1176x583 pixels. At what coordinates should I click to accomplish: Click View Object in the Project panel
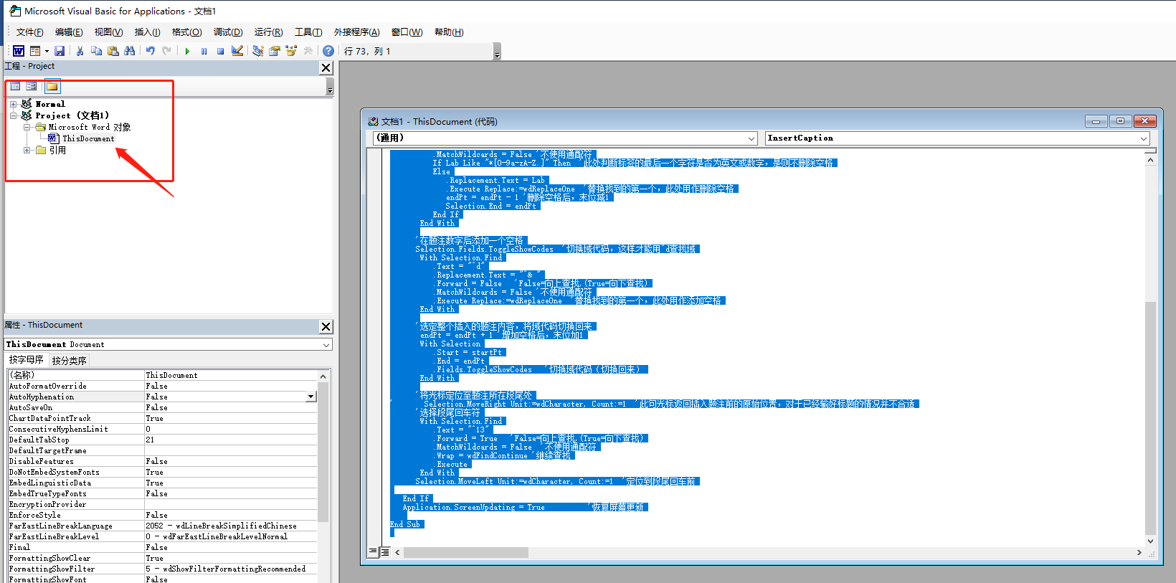click(x=32, y=87)
